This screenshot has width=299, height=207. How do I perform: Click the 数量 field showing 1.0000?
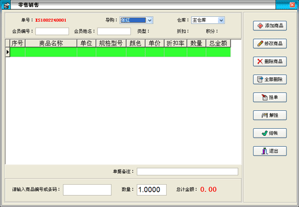tap(152, 190)
